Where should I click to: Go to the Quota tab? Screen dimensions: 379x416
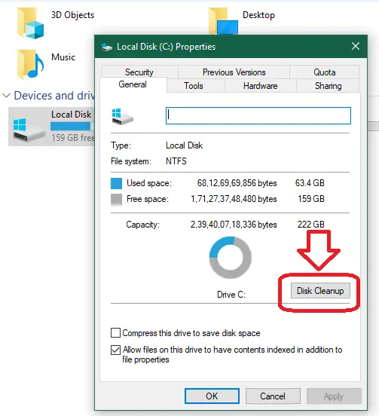tap(324, 72)
